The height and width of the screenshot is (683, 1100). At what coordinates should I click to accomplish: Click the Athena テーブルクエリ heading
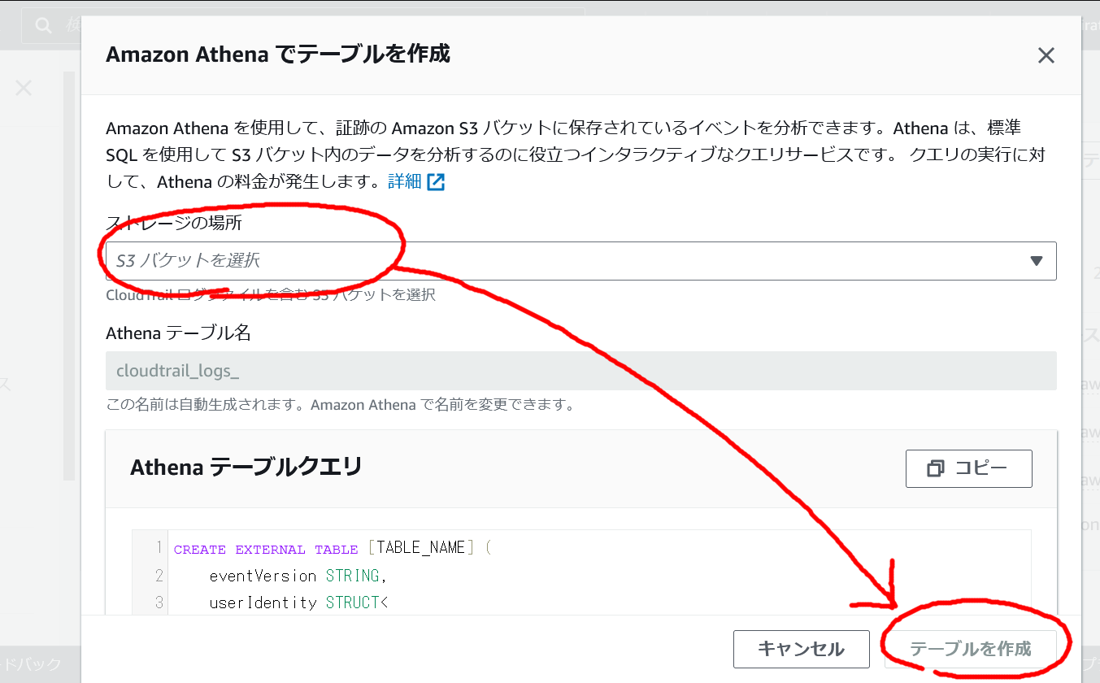246,467
